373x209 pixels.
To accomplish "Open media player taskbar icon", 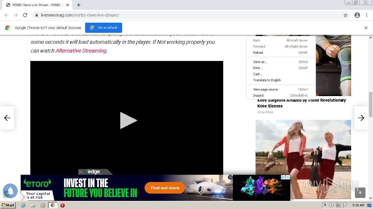I will [x=43, y=205].
